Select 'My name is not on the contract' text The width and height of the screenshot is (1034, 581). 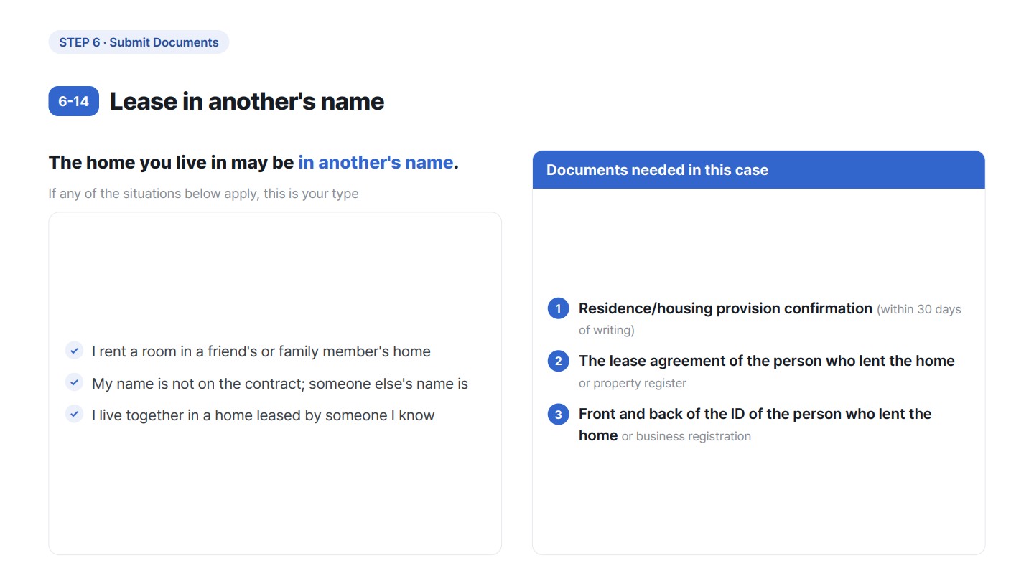pos(280,384)
